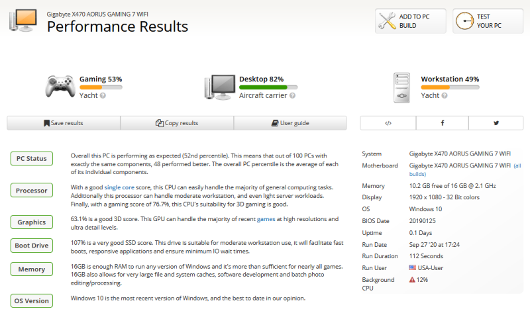
Task: Click the Workstation 49% orange progress bar
Action: coord(450,87)
